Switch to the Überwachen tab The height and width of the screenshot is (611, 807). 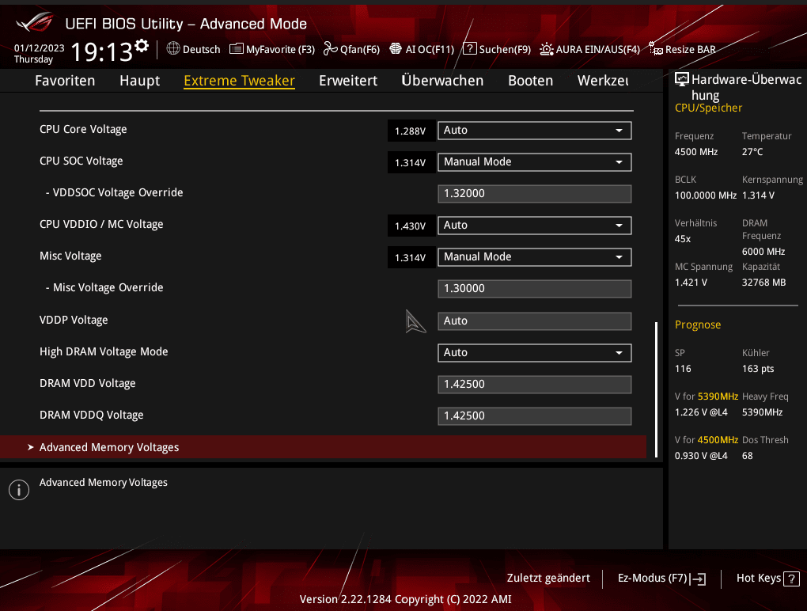pos(442,81)
